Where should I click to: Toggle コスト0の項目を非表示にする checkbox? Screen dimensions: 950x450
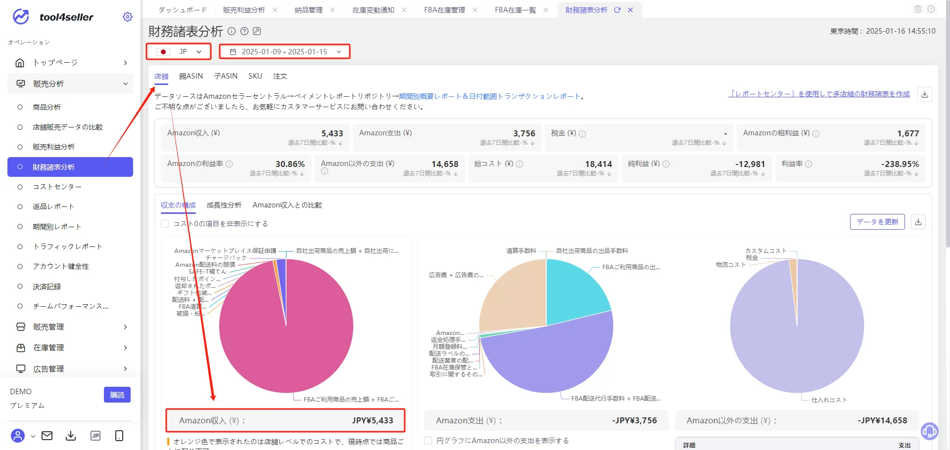tap(165, 224)
